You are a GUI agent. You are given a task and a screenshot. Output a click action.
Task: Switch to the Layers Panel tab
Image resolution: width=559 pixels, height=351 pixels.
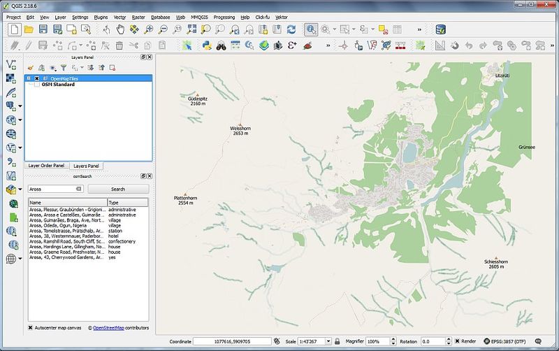click(86, 166)
